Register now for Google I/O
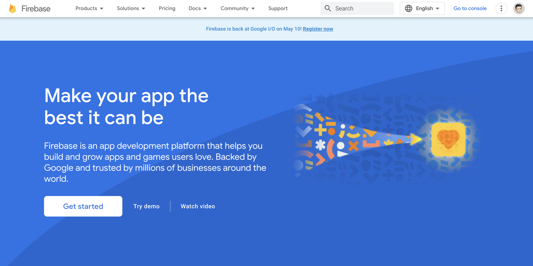This screenshot has width=533, height=266. coord(318,29)
